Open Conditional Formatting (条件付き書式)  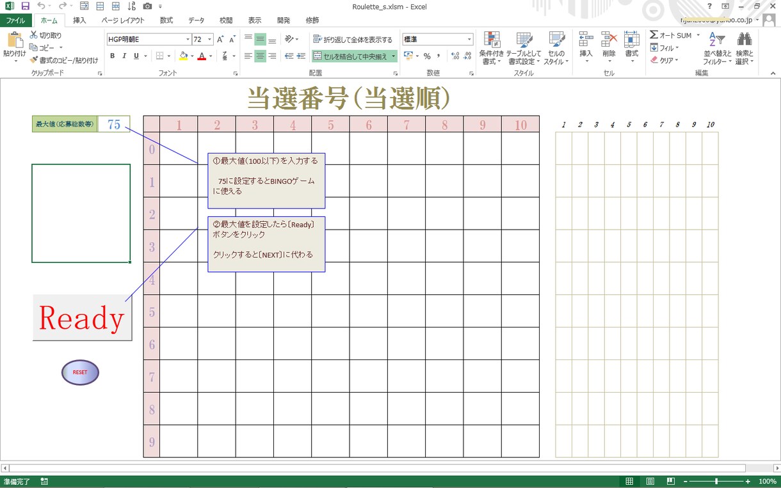(x=492, y=48)
